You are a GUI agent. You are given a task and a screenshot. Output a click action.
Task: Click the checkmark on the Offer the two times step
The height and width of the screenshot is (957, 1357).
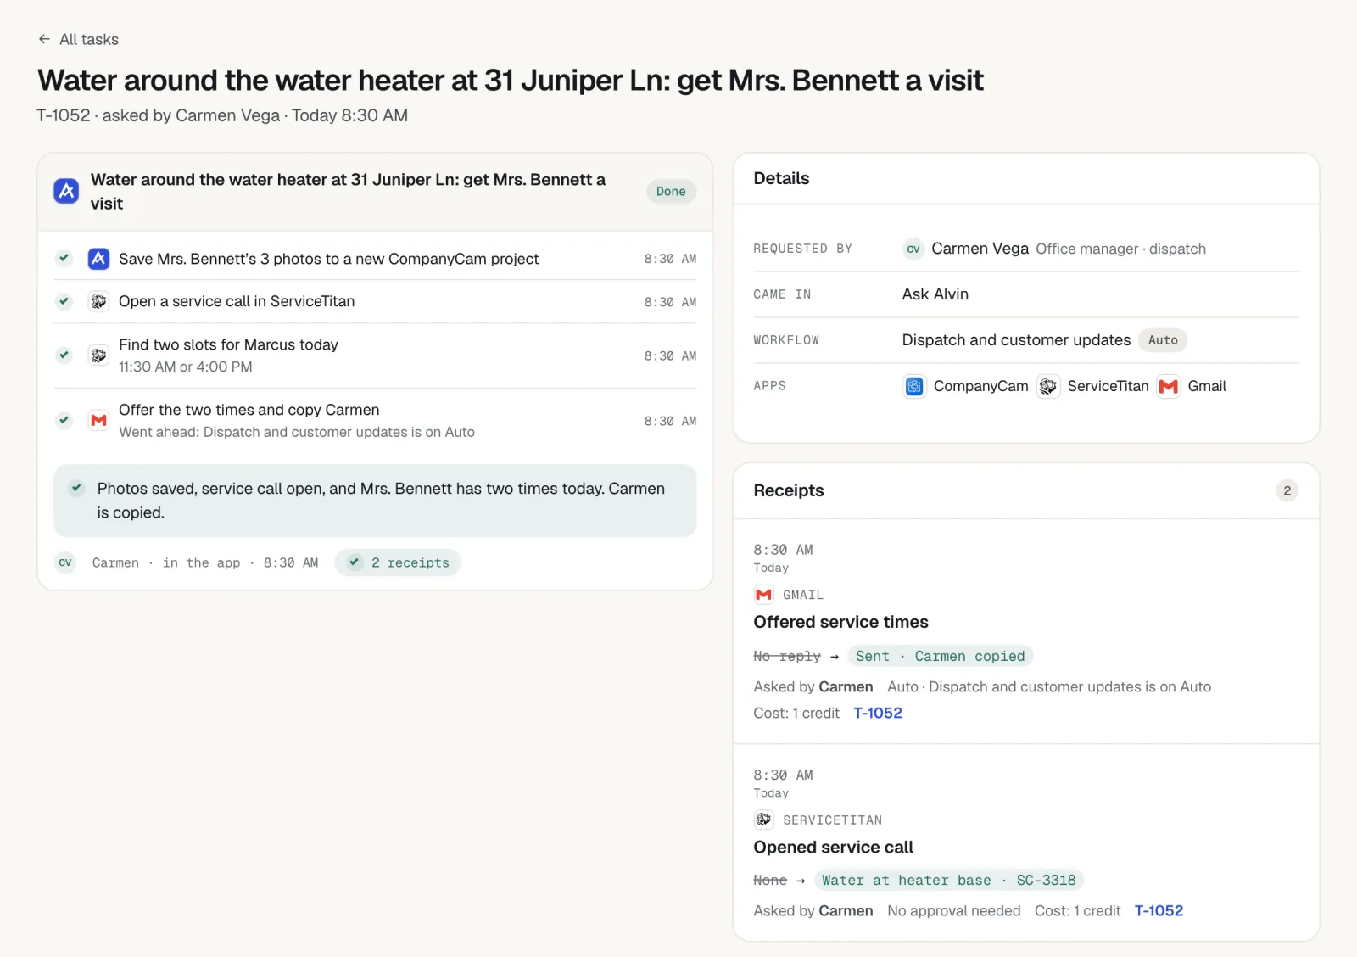[x=64, y=420]
